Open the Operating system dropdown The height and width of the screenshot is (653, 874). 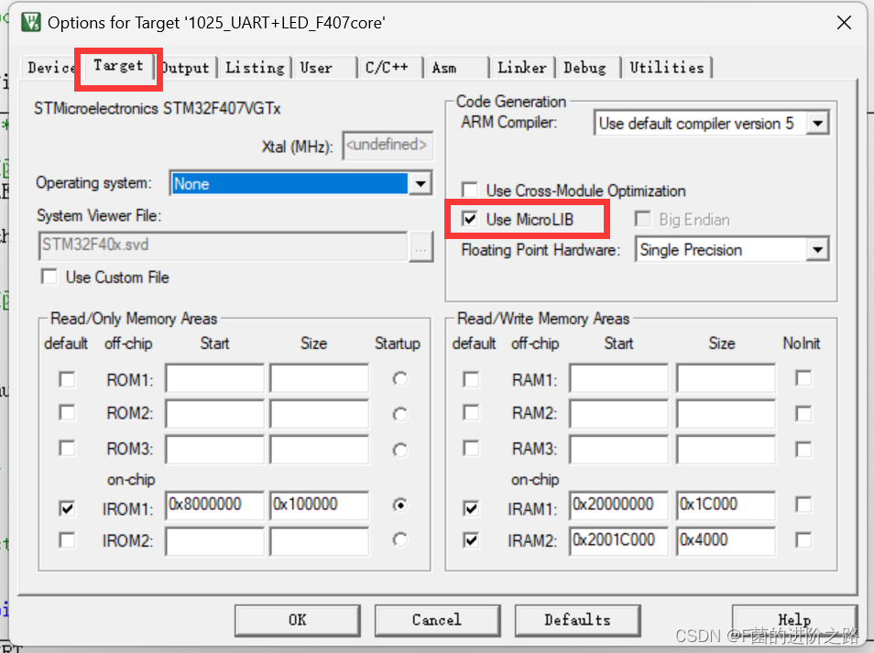point(421,182)
